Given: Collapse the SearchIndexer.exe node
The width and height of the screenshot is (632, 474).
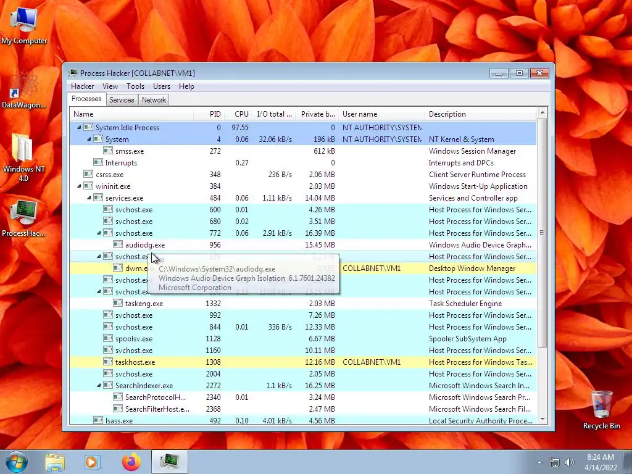Looking at the screenshot, I should [x=99, y=385].
